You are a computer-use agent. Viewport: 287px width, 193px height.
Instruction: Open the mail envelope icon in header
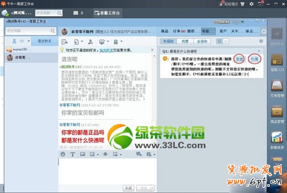click(x=76, y=13)
